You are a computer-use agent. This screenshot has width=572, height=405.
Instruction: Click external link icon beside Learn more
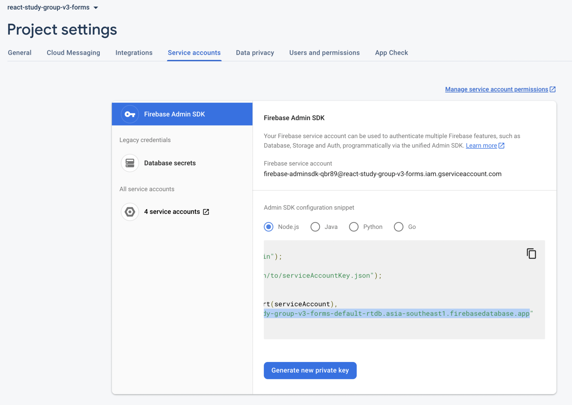pyautogui.click(x=501, y=145)
